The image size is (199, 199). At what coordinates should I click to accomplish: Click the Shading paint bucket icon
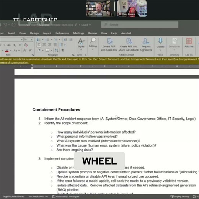point(39,50)
